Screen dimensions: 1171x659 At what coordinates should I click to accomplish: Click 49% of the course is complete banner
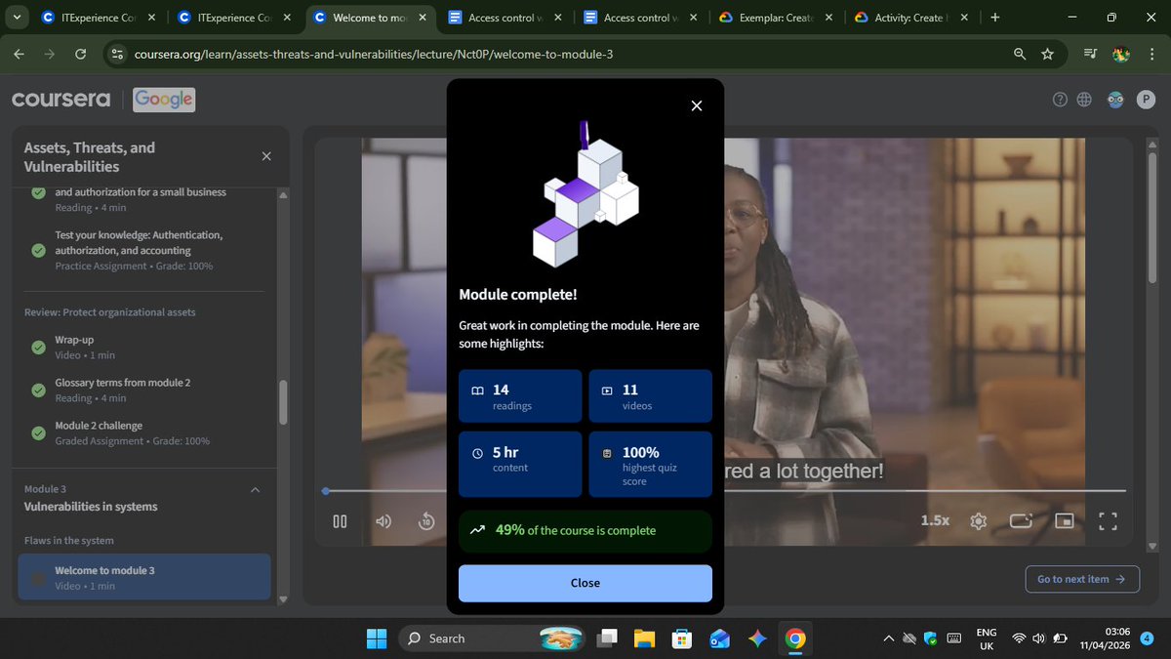coord(585,530)
